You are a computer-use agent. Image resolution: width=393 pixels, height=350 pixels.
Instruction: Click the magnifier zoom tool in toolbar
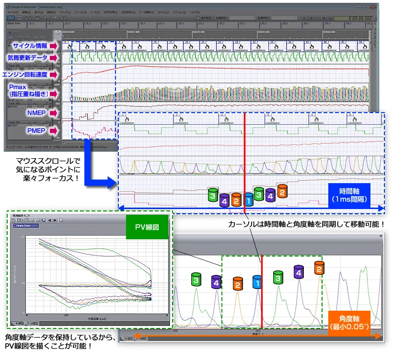click(x=46, y=18)
